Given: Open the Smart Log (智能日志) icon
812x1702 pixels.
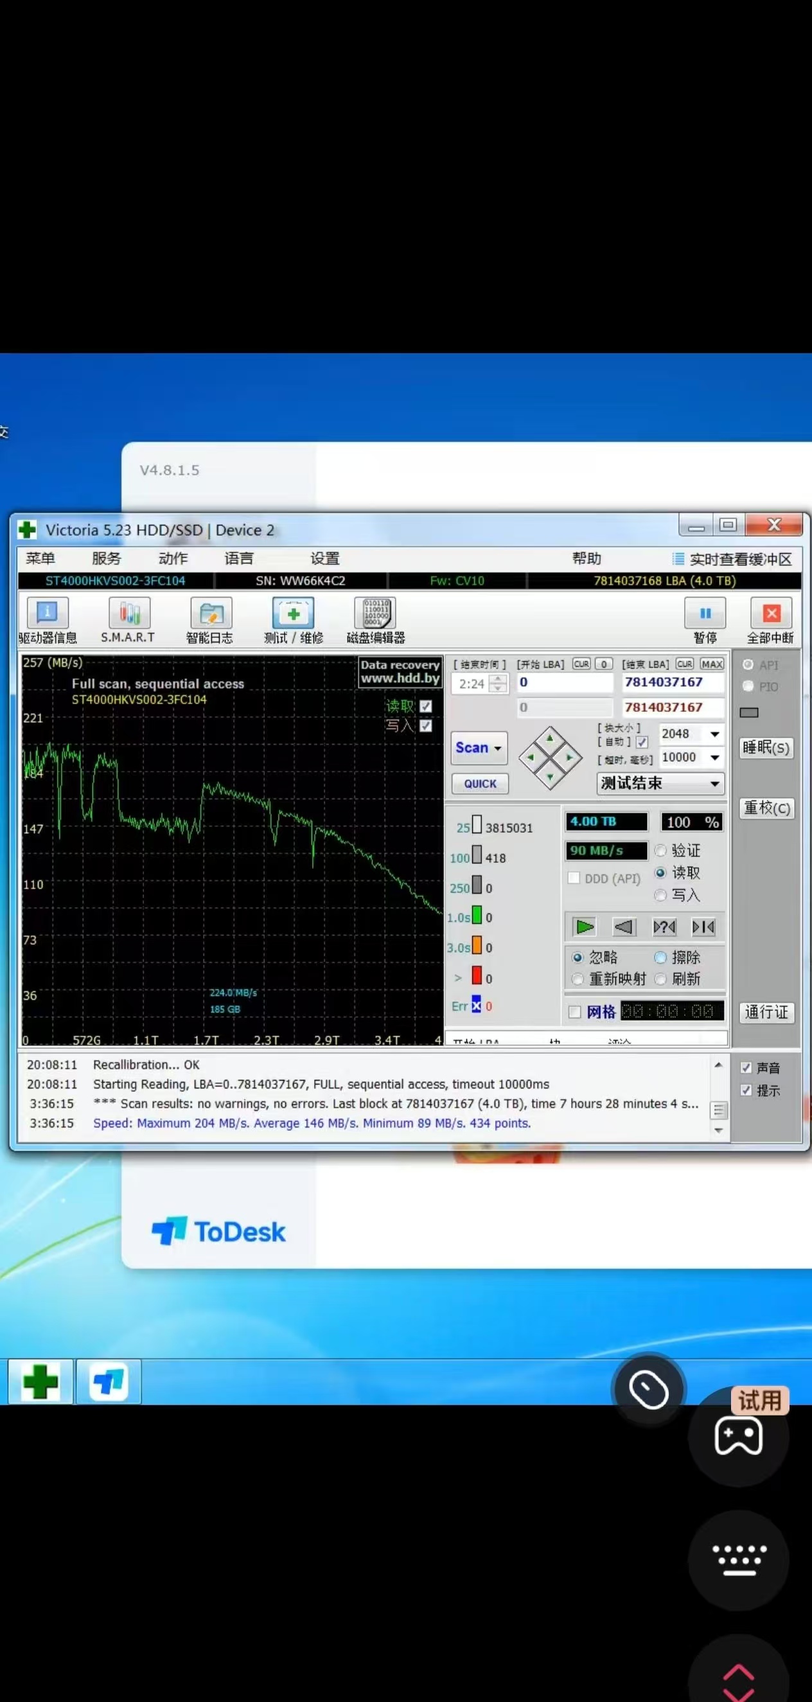Looking at the screenshot, I should (x=210, y=614).
